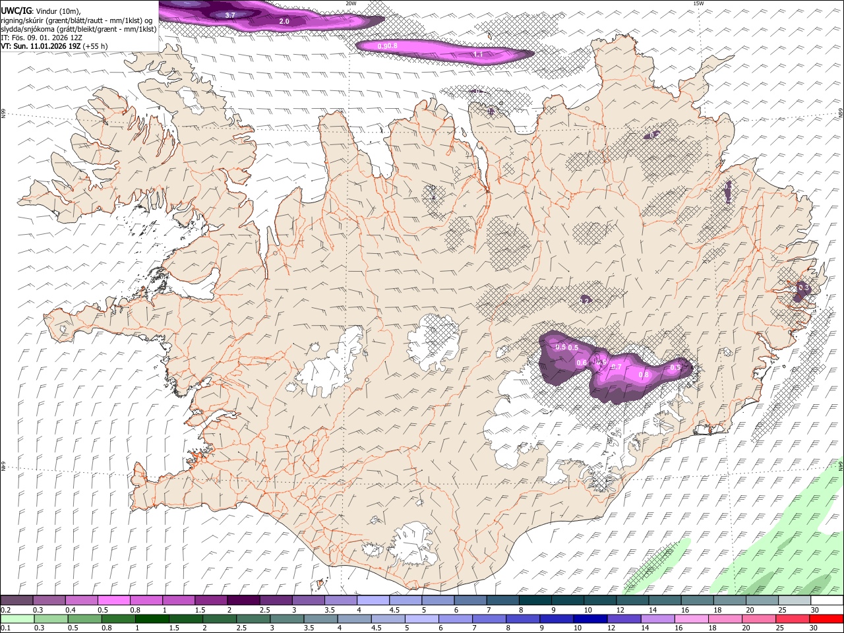The width and height of the screenshot is (844, 633).
Task: Select the darkest green swatch labeled 1, lower scale
Action: click(x=152, y=618)
